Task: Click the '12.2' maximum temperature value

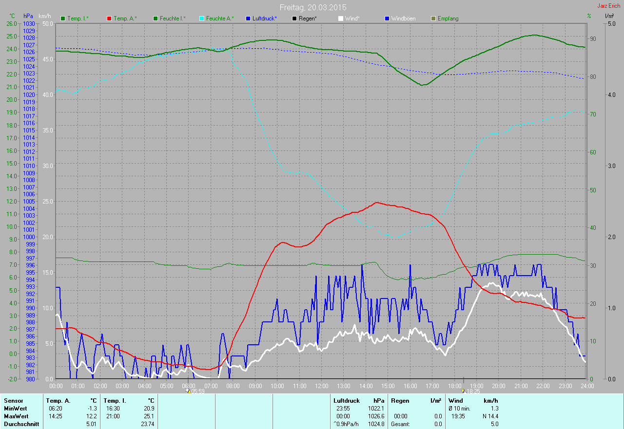Action: coord(92,416)
